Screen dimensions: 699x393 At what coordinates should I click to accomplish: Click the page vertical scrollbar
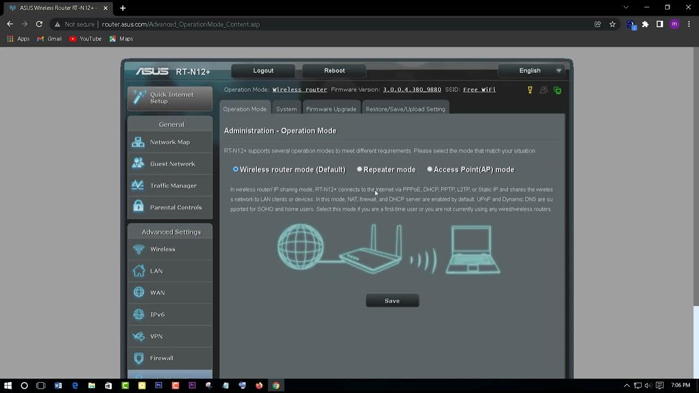[696, 176]
